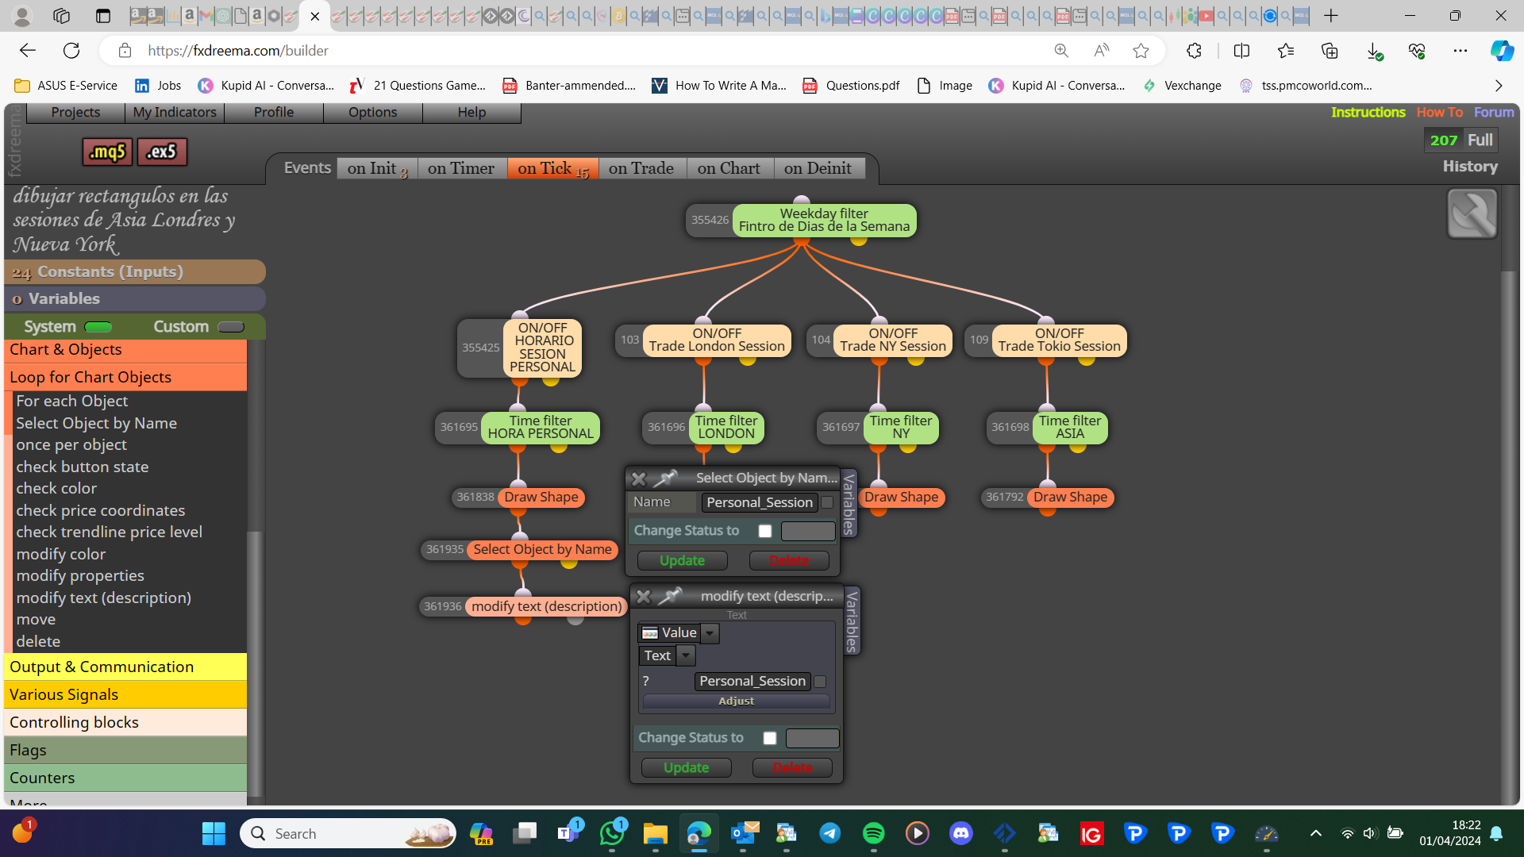Click Update in modify text panel

686,768
